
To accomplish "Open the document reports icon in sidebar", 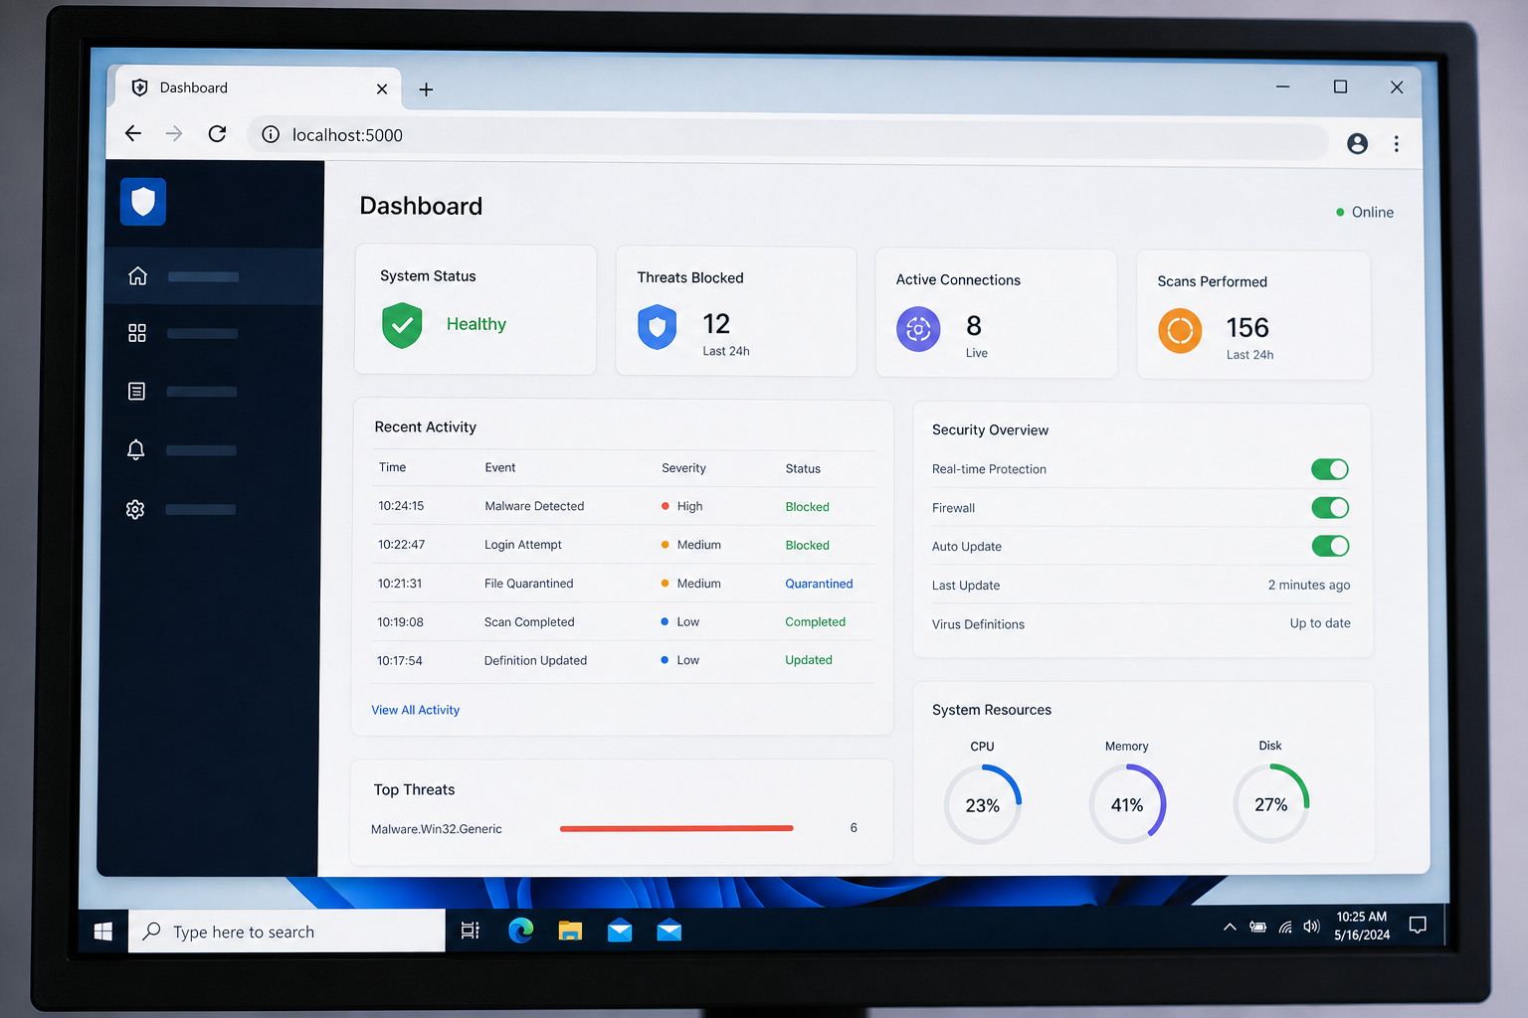I will pos(136,392).
